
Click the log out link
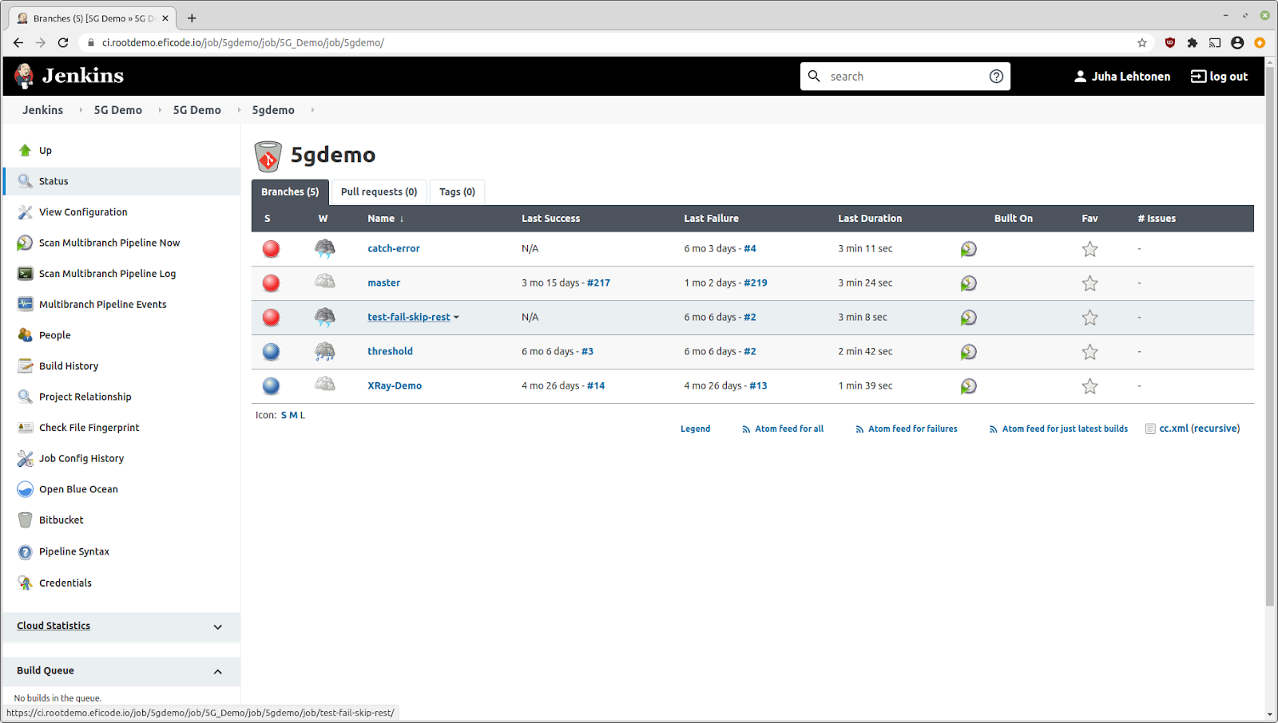[x=1220, y=77]
